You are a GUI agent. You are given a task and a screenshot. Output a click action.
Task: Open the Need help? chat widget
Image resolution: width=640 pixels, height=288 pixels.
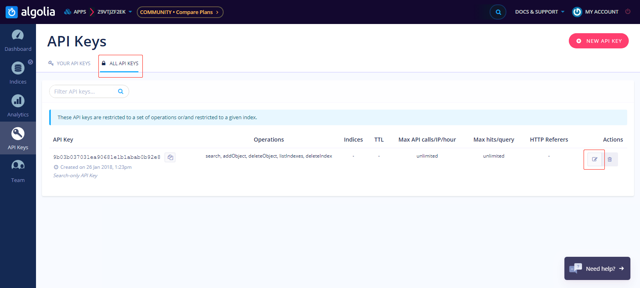click(x=597, y=268)
